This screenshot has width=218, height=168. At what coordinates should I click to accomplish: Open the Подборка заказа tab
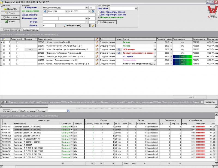coord(28,111)
